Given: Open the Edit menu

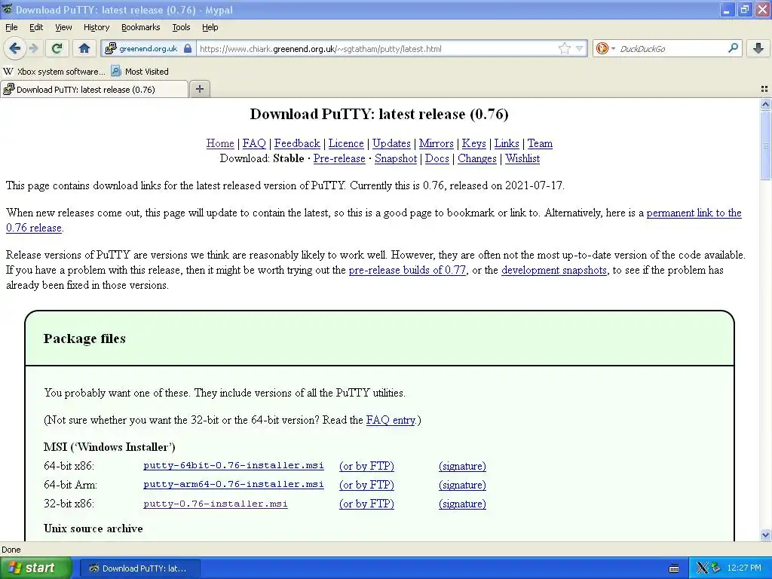Looking at the screenshot, I should pos(36,27).
